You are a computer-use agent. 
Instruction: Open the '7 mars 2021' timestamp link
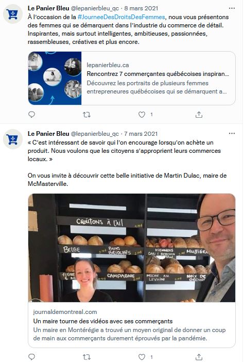tap(141, 134)
